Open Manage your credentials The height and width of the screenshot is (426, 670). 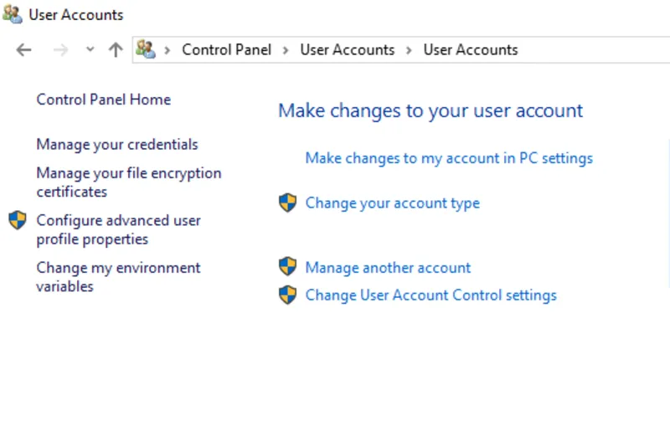[117, 145]
